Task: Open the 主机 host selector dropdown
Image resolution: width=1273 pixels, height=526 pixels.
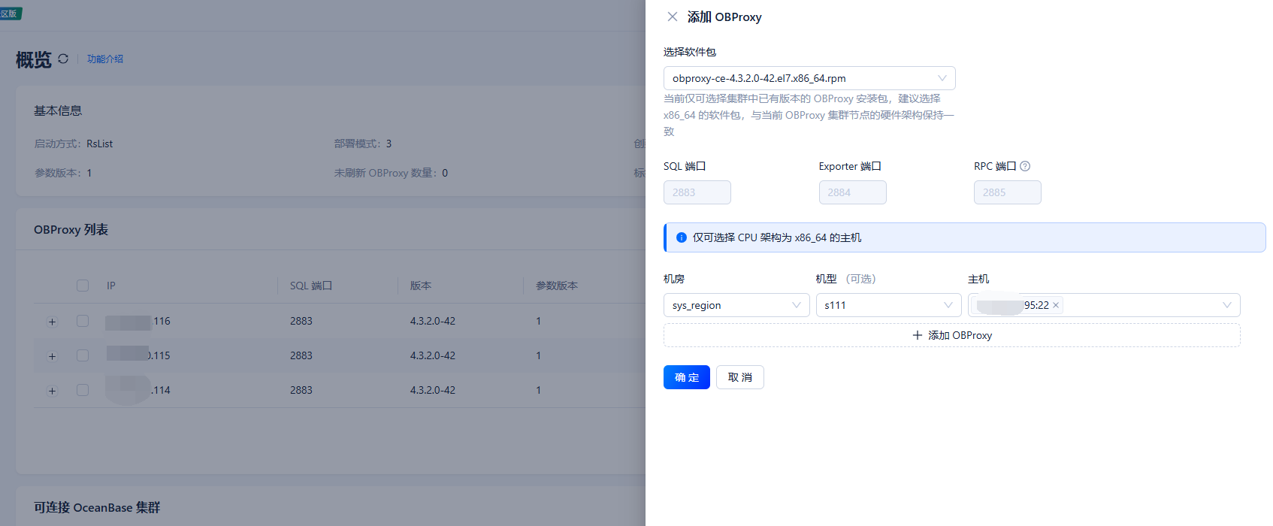Action: click(x=1104, y=305)
